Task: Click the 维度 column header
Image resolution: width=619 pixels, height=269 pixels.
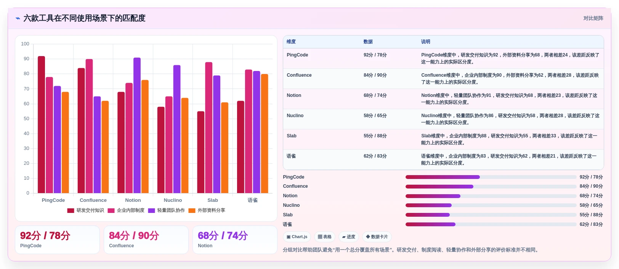Action: click(x=291, y=42)
